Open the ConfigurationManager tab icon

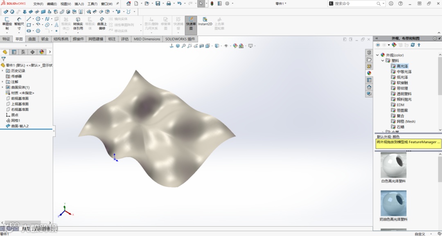pyautogui.click(x=23, y=52)
